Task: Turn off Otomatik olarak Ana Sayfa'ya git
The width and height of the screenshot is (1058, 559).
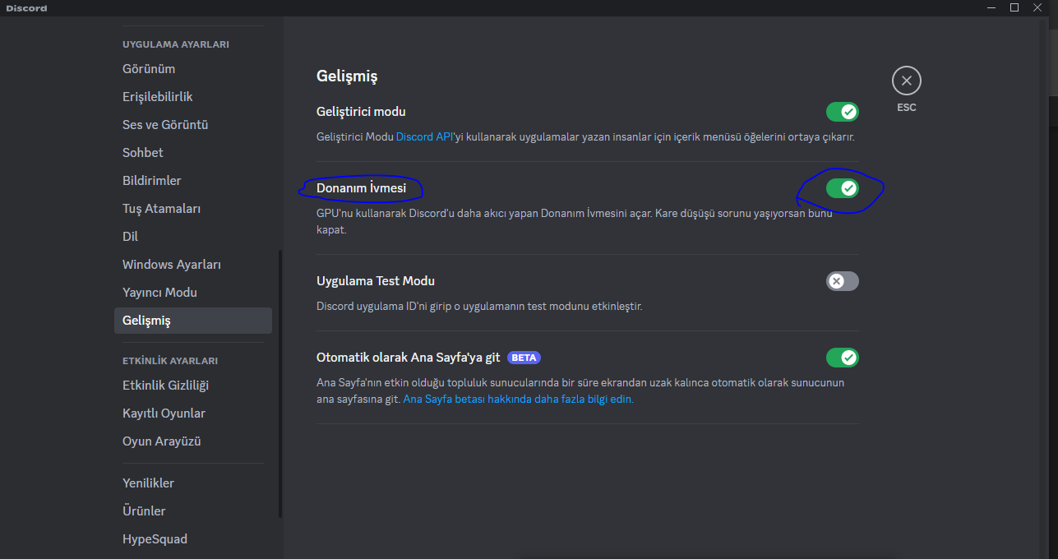Action: 843,358
